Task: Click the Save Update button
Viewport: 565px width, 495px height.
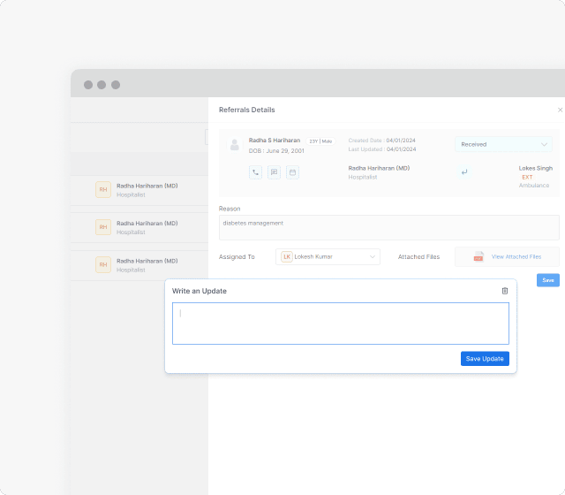Action: [x=485, y=358]
